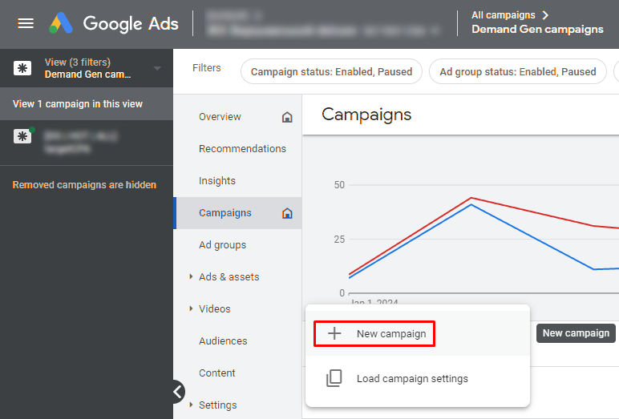The image size is (619, 419).
Task: Expand the Videos section
Action: click(191, 308)
